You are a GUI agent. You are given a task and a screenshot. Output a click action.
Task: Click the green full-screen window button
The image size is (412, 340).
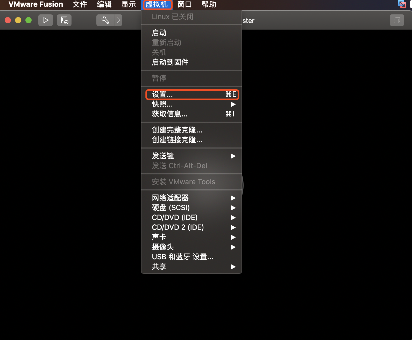click(x=29, y=20)
